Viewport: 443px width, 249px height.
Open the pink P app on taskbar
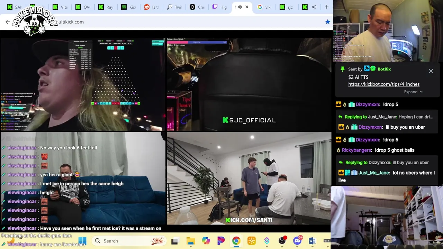click(221, 241)
